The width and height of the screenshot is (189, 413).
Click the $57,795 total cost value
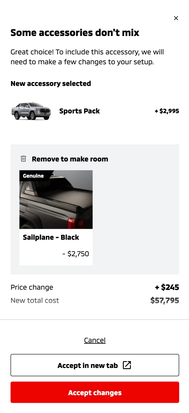pos(165,300)
